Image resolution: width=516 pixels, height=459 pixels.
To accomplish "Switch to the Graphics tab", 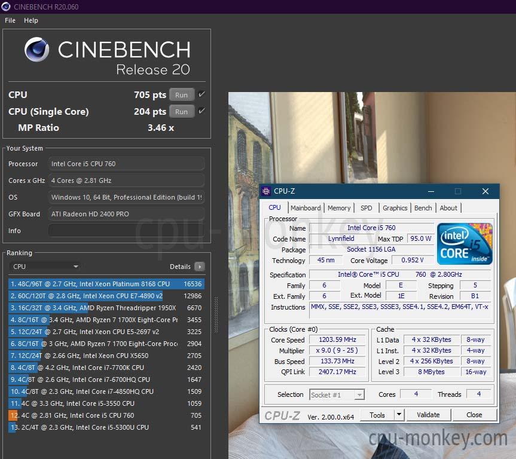I will tap(395, 208).
